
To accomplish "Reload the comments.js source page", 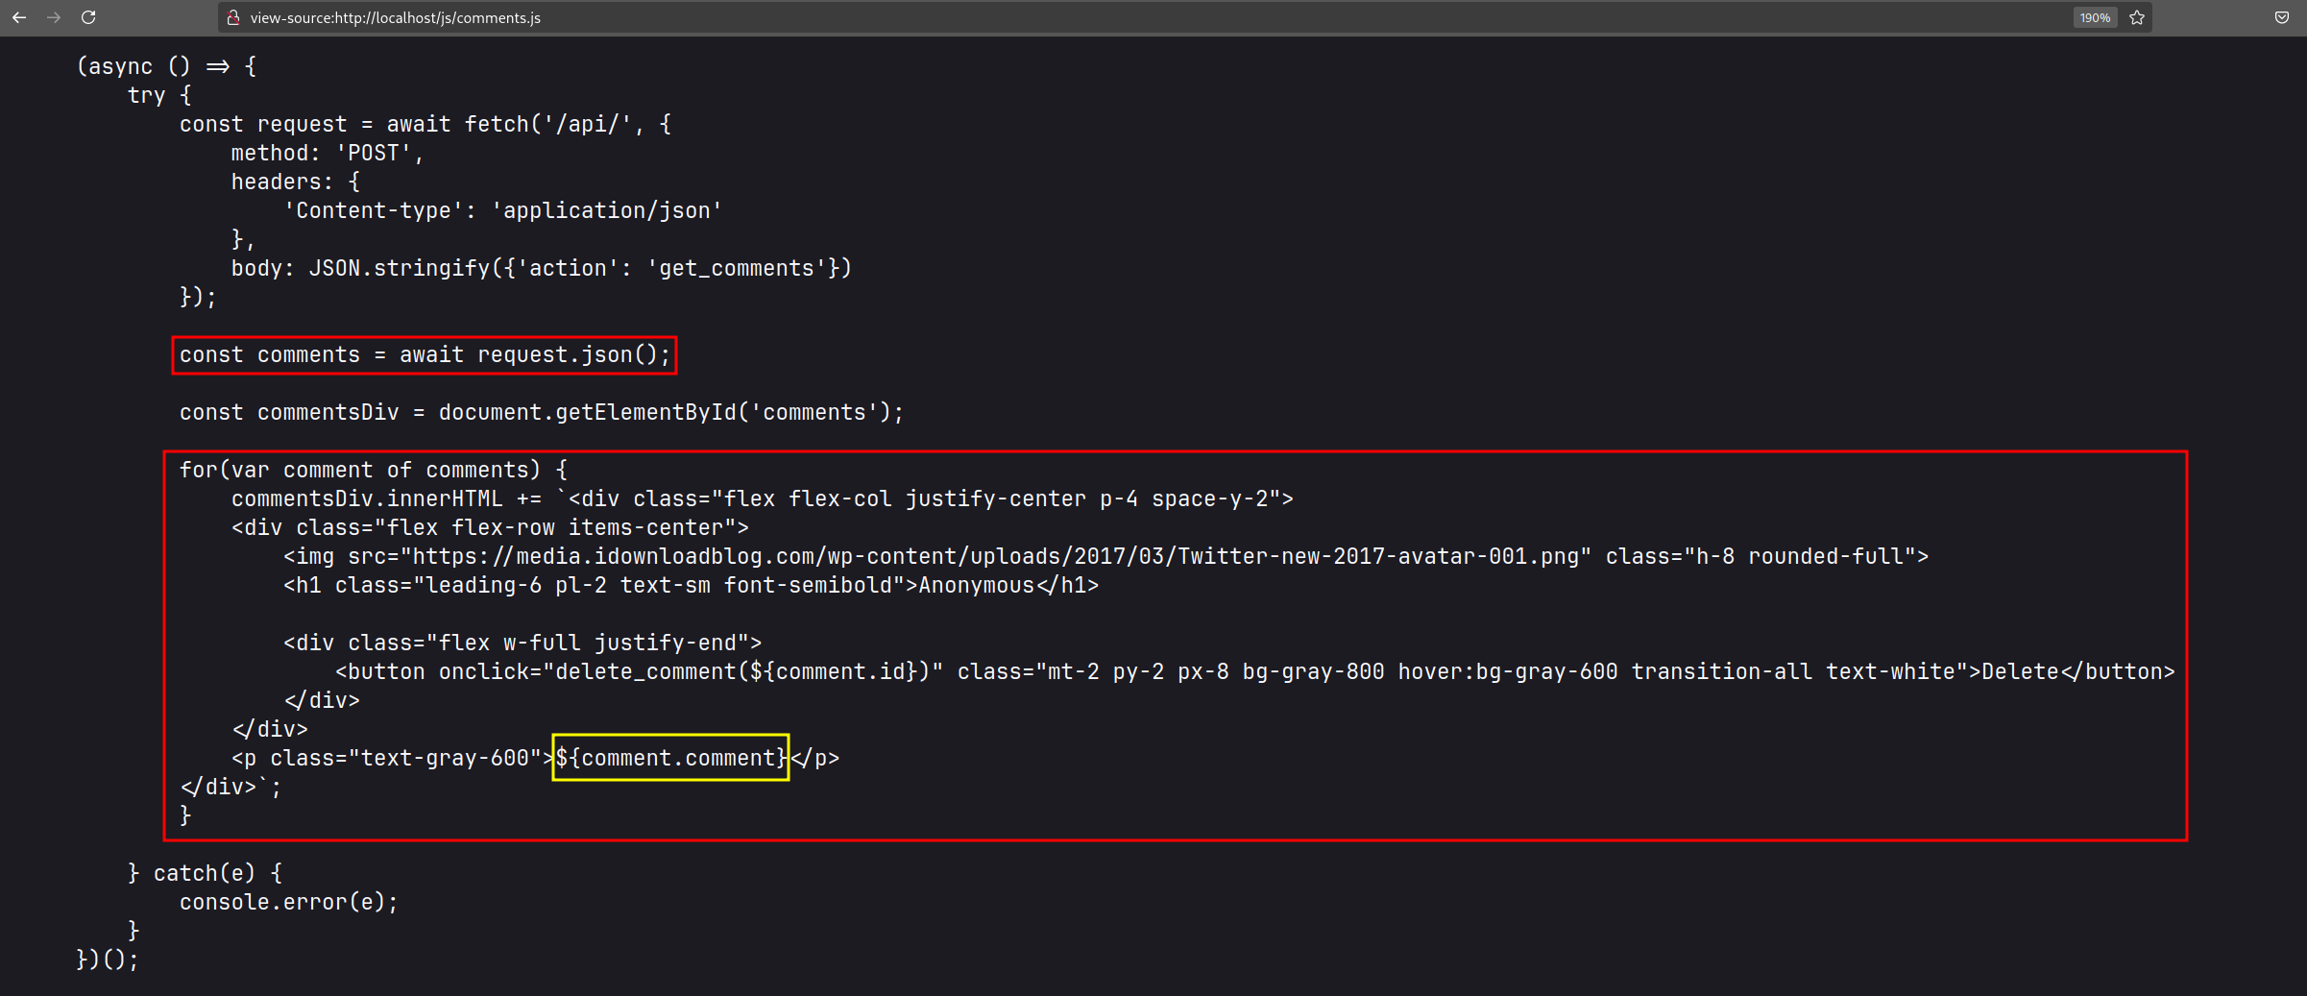I will 88,17.
